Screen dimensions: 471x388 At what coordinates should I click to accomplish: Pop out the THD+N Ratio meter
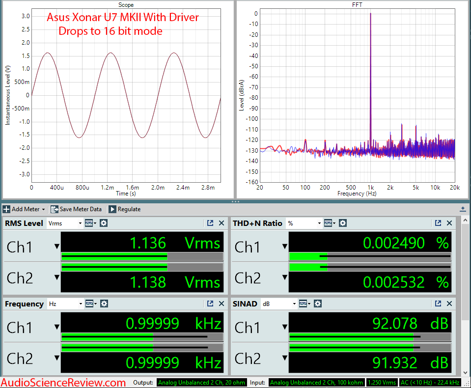(438, 223)
